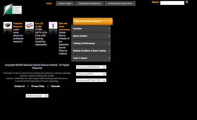Screen dimensions: 197x120
Task: Open the CONTINUING EDUCATION tab
Action: [120, 3]
